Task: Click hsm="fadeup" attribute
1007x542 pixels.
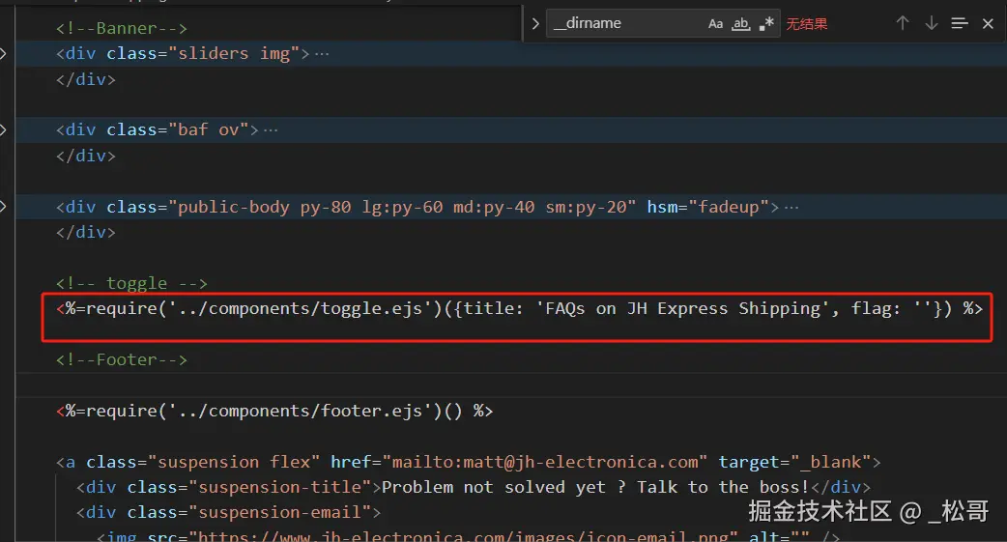Action: point(707,207)
